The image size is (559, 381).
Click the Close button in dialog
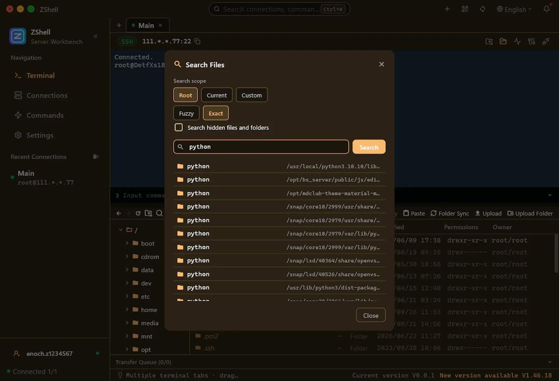pyautogui.click(x=371, y=315)
